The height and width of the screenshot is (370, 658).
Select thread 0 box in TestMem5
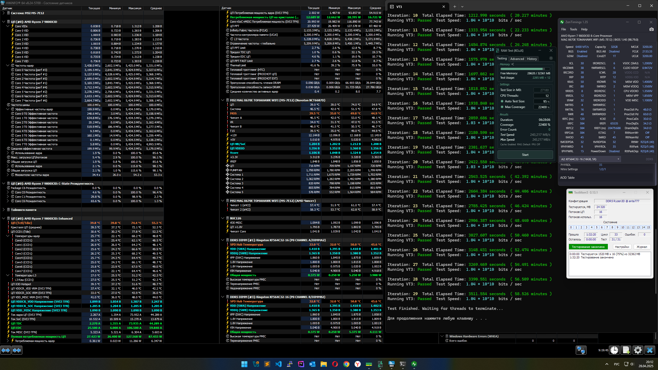click(x=571, y=227)
